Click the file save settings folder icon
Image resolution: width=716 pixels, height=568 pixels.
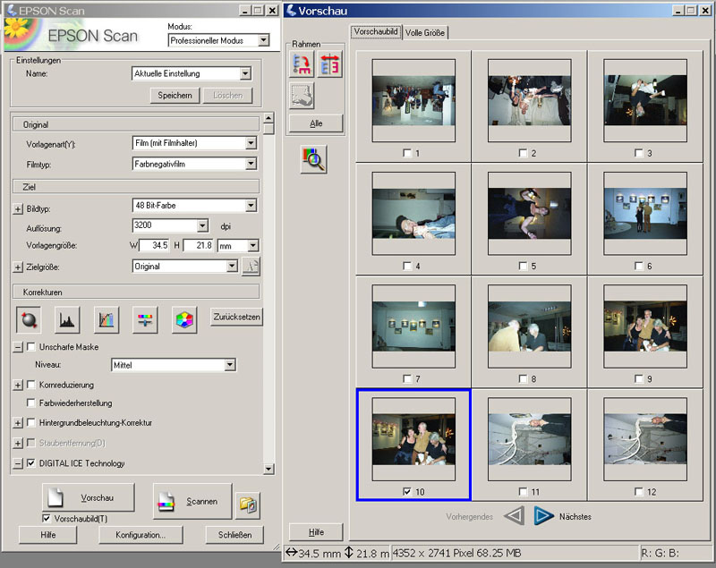pos(247,504)
